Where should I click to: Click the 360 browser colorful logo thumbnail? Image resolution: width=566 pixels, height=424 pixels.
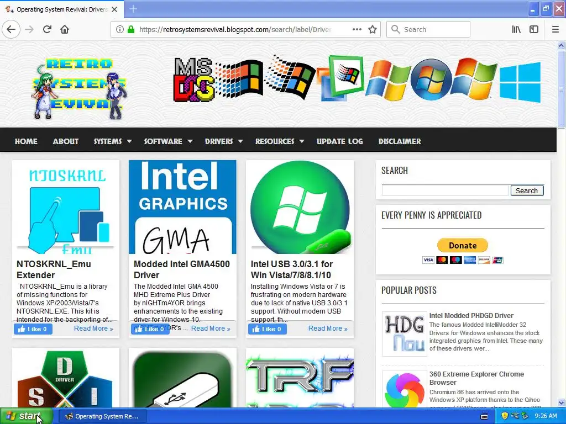(404, 390)
